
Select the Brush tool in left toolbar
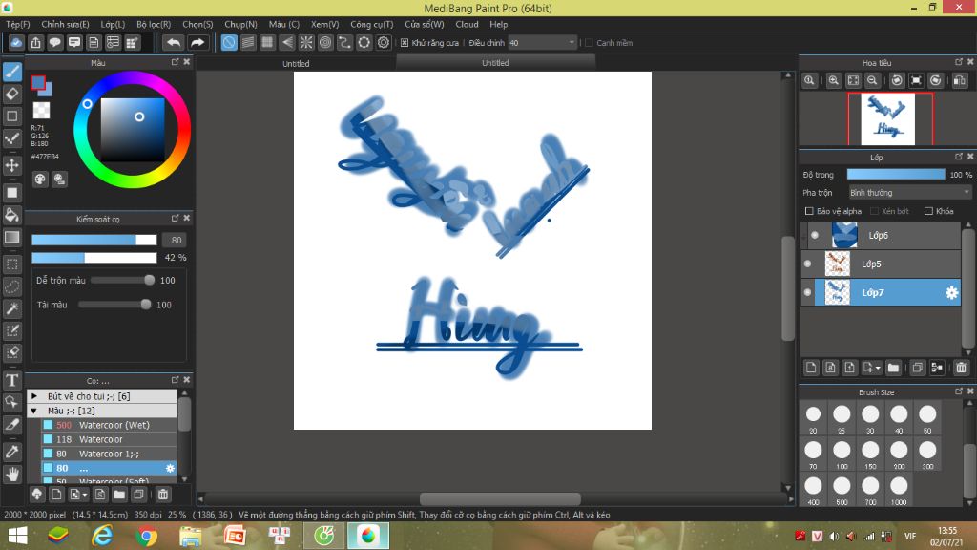click(12, 72)
